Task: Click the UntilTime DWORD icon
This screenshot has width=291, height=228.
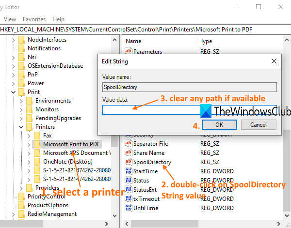Action: (x=129, y=208)
